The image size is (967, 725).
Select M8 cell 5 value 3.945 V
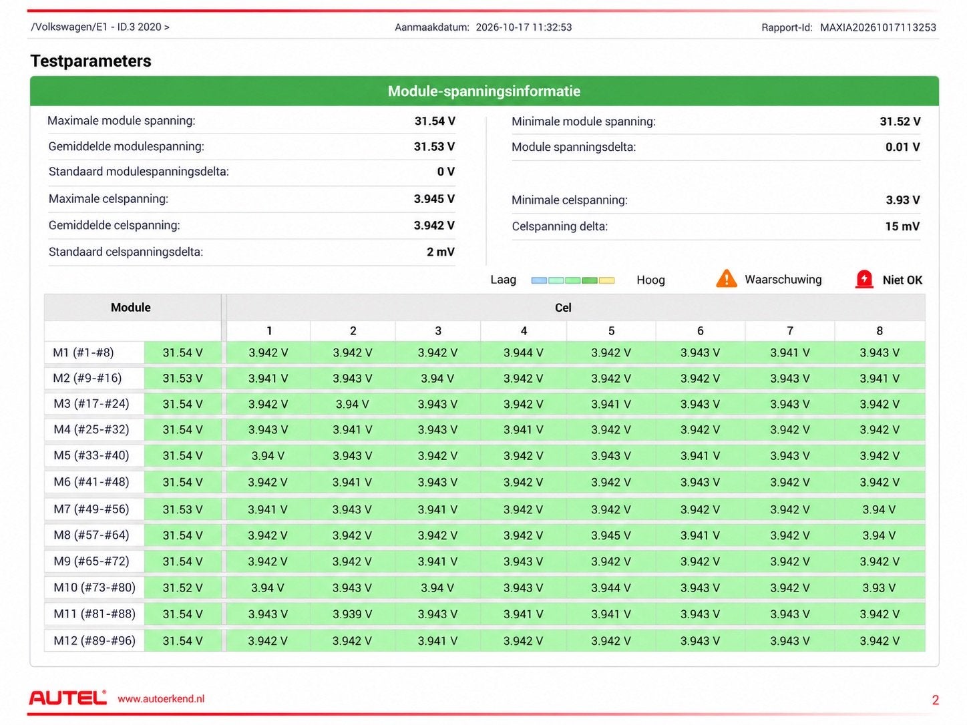coord(610,535)
